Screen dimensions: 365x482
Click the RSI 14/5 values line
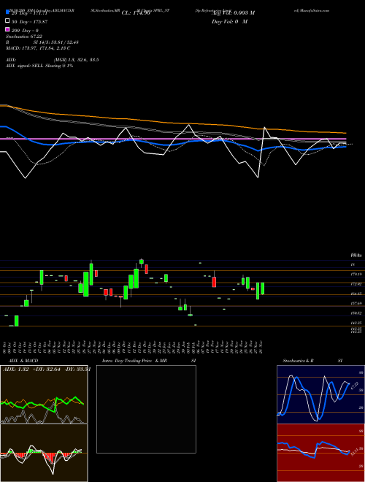pyautogui.click(x=42, y=42)
